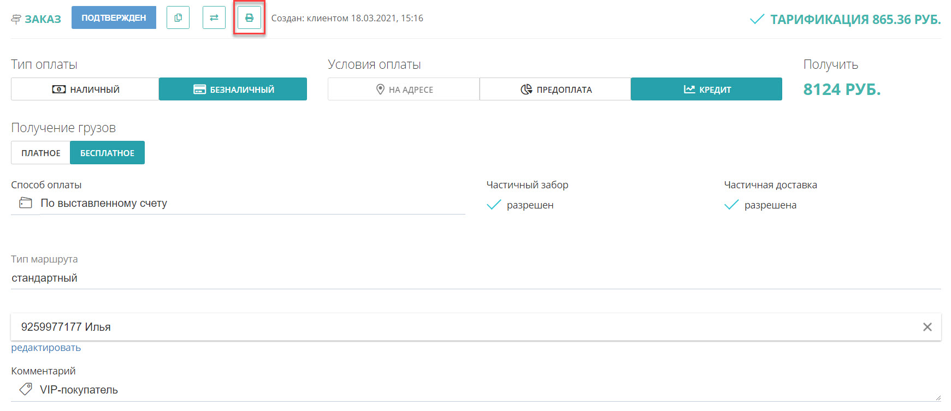Viewport: 951px width, 411px height.
Task: Click the редактировать link
Action: click(46, 348)
